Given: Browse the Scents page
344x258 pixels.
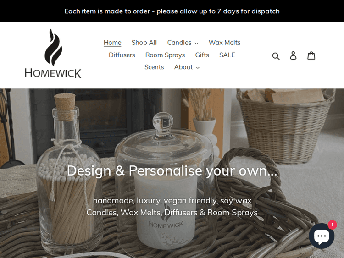Looking at the screenshot, I should point(154,67).
